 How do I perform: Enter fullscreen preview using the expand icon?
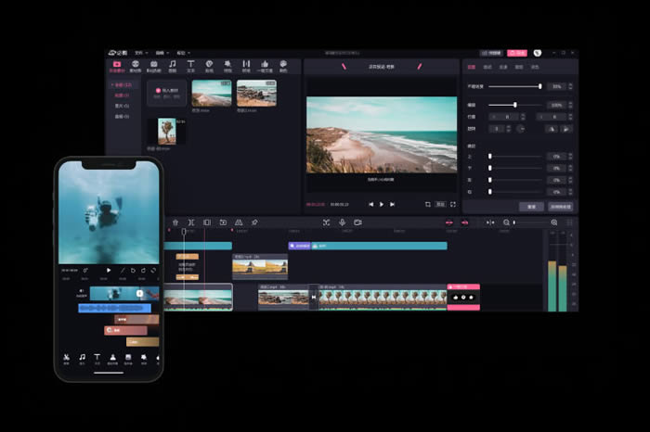click(x=452, y=204)
